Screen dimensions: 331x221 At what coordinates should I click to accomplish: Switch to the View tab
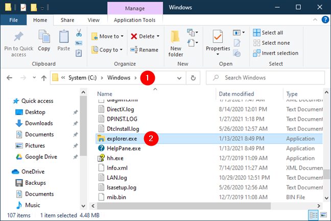point(93,20)
